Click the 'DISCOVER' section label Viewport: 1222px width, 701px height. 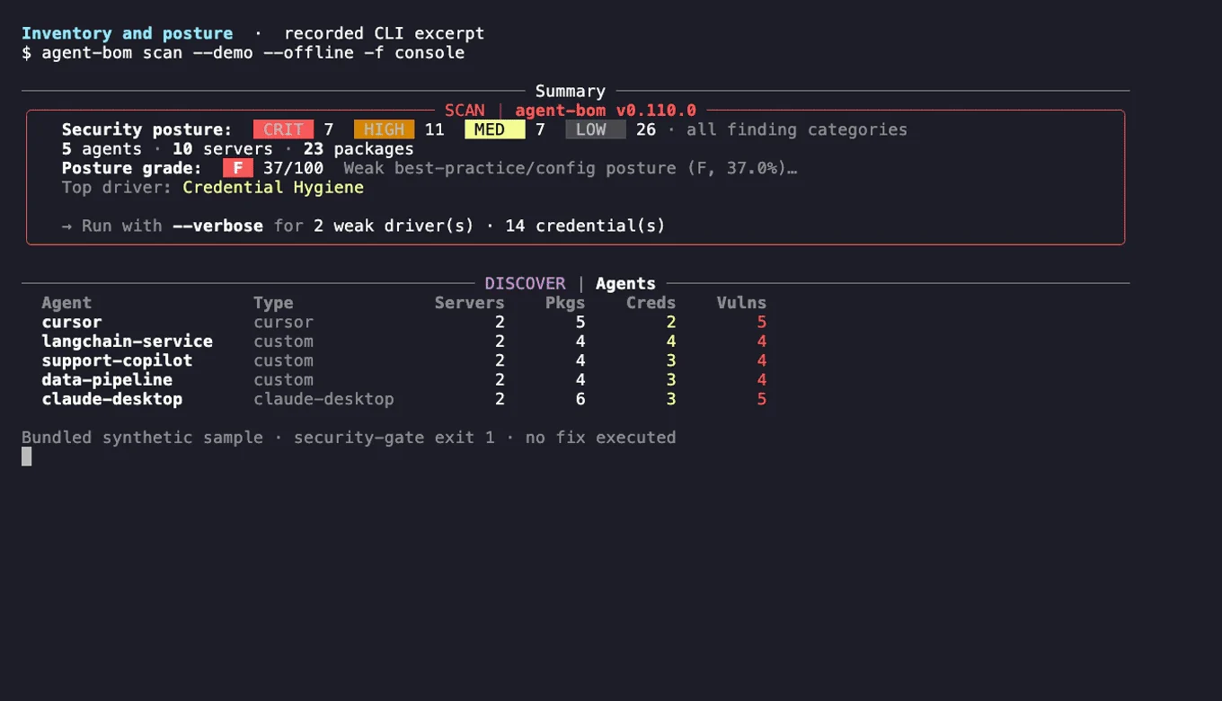[526, 284]
